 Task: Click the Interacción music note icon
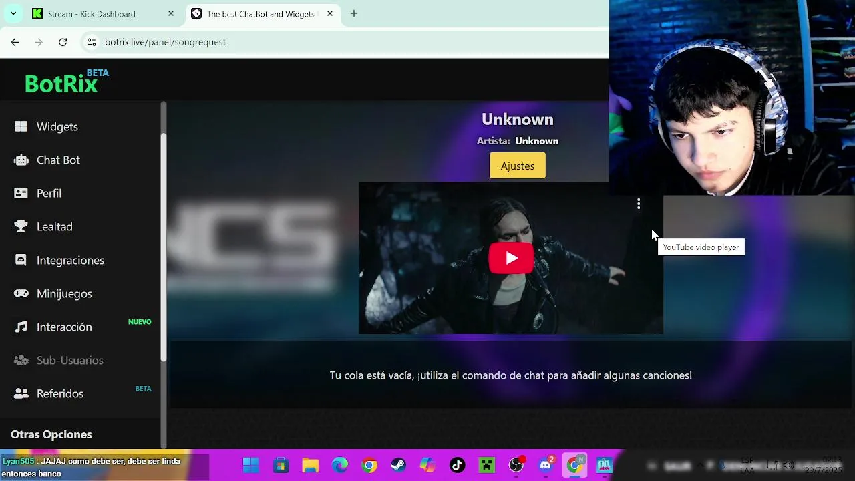pos(21,327)
